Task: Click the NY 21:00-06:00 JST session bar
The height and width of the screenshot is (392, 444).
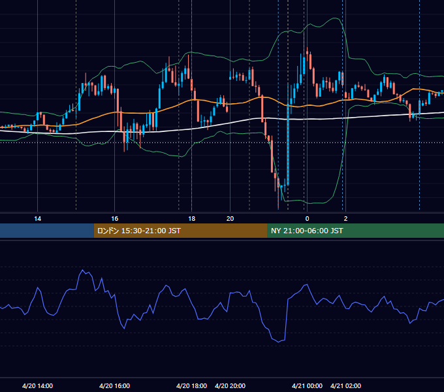Action: tap(355, 231)
